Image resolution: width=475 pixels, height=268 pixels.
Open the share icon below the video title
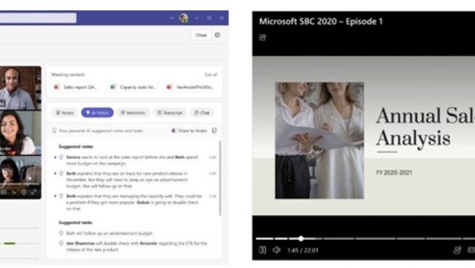262,38
